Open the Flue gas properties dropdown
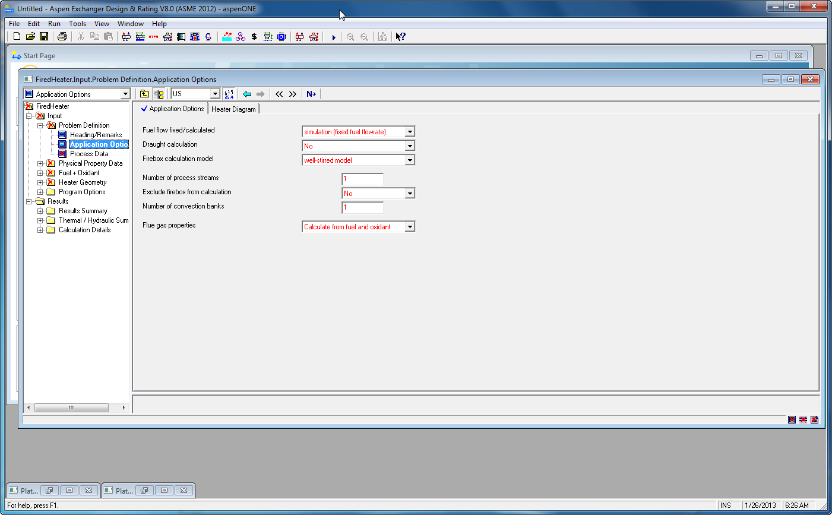The width and height of the screenshot is (832, 515). point(410,227)
